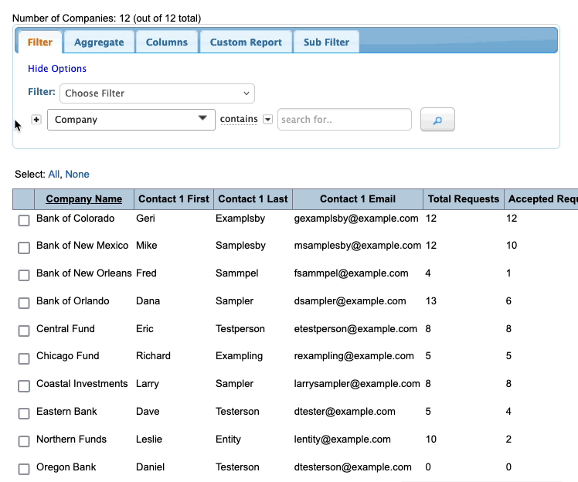Check the Bank of Colorado checkbox
The height and width of the screenshot is (482, 578).
[x=24, y=220]
